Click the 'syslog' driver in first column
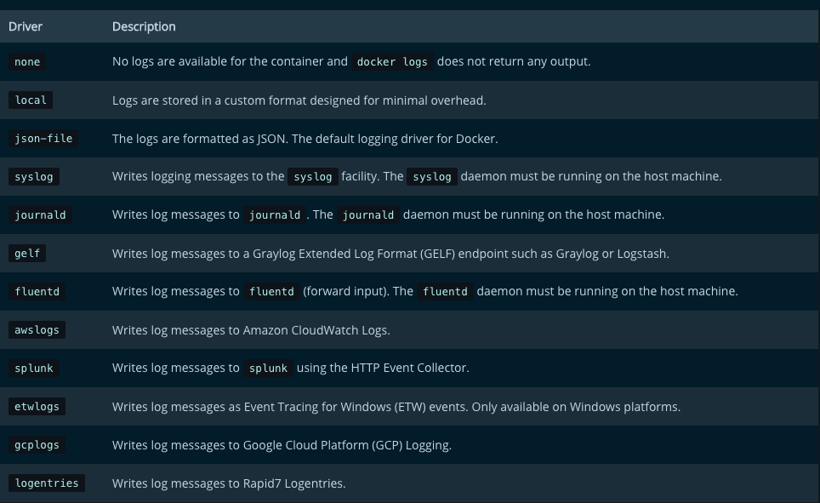Image resolution: width=820 pixels, height=503 pixels. tap(34, 176)
